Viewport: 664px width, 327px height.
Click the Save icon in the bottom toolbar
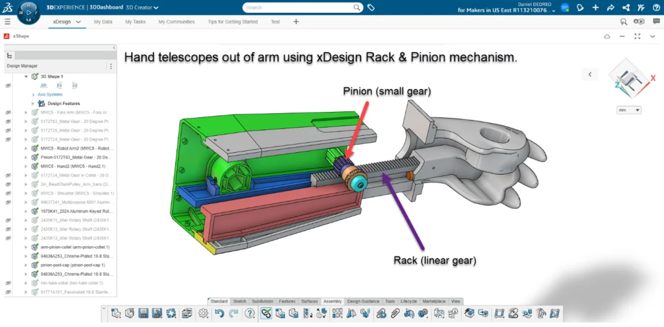143,313
